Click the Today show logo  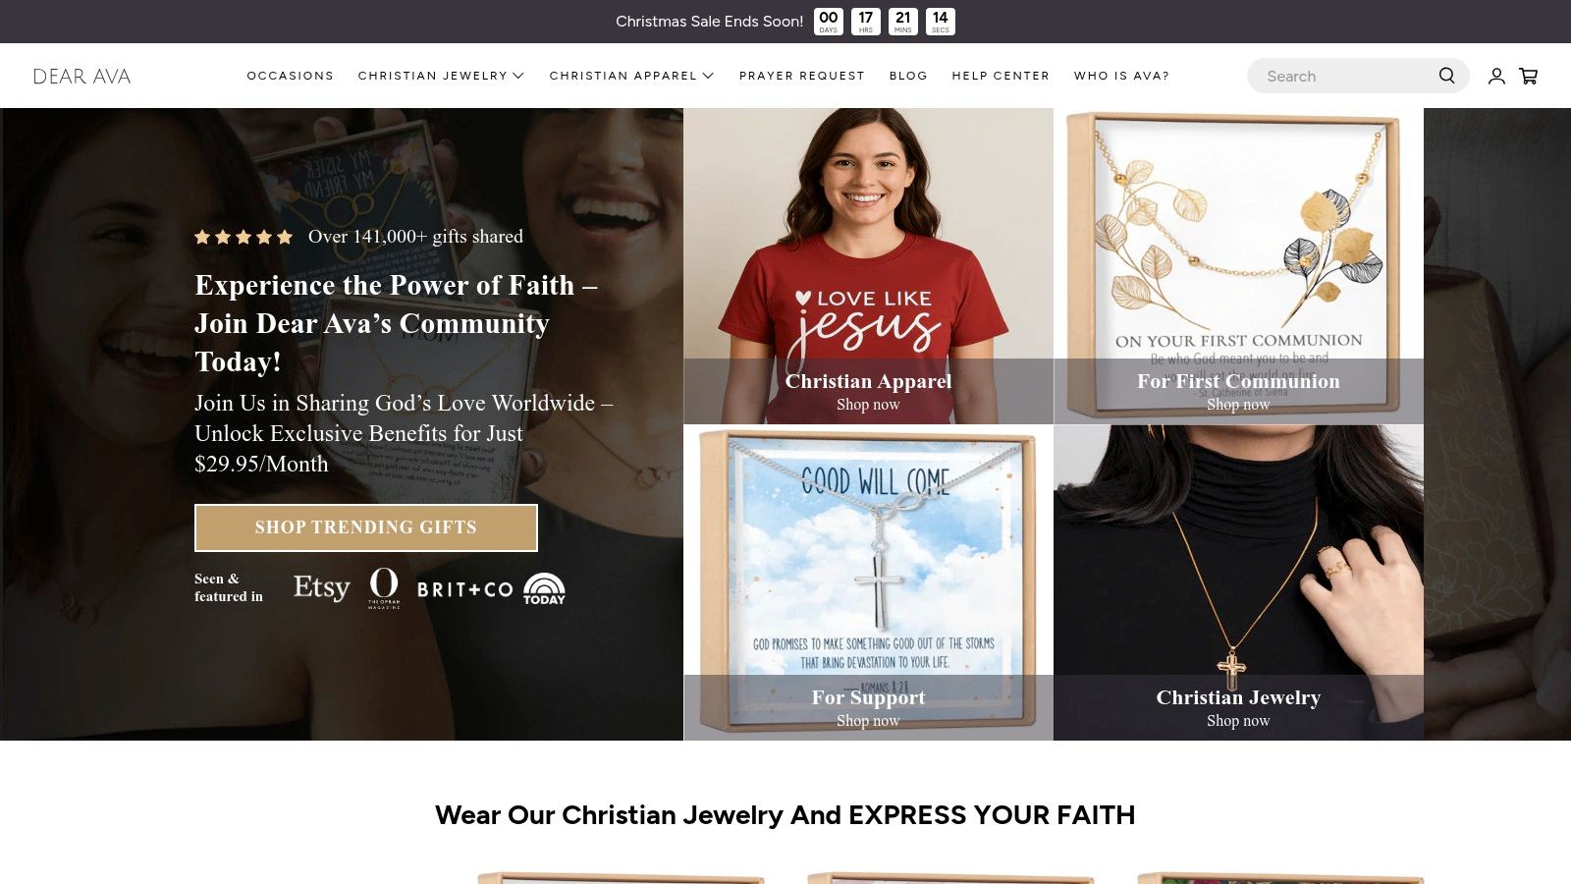click(544, 588)
